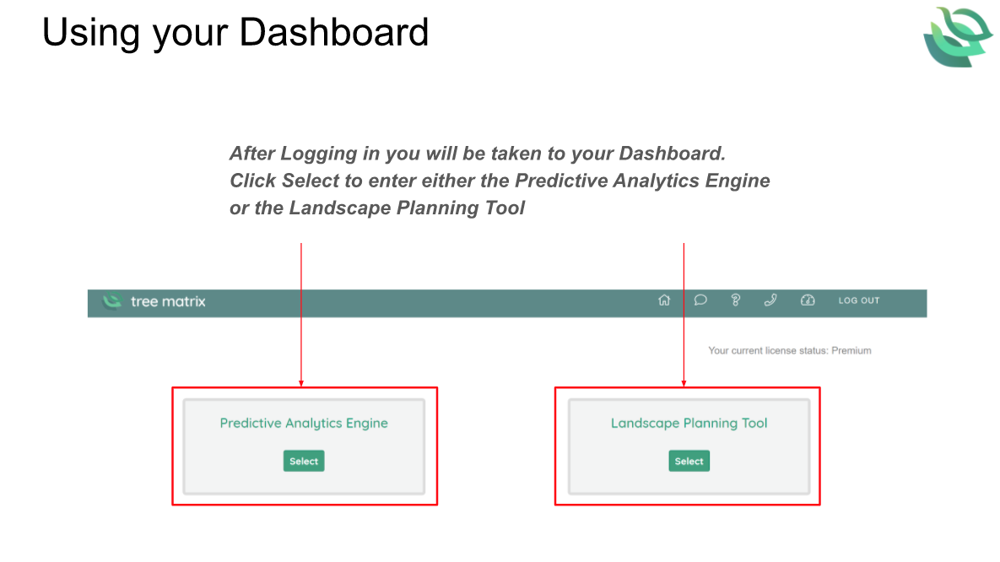Click the word Premium in license status
The image size is (1000, 562).
point(851,350)
